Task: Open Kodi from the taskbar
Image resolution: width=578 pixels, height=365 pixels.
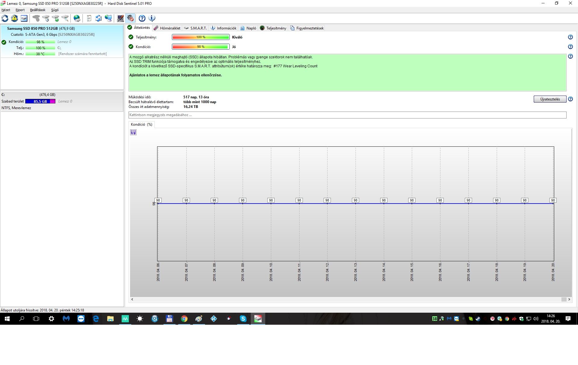Action: coord(214,319)
